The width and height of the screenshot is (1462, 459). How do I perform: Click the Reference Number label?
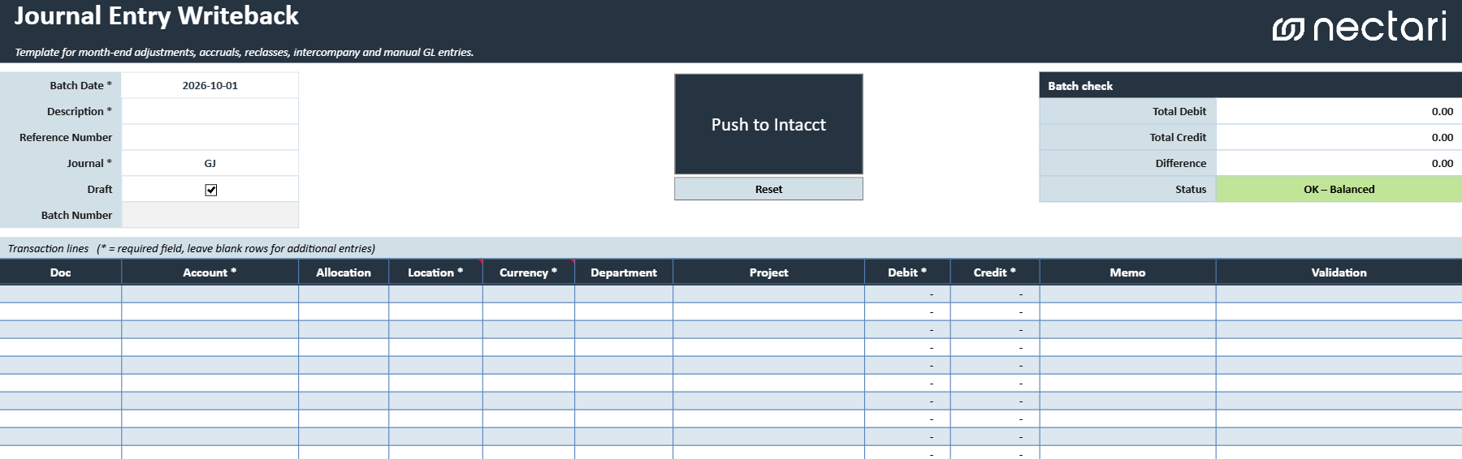click(66, 137)
